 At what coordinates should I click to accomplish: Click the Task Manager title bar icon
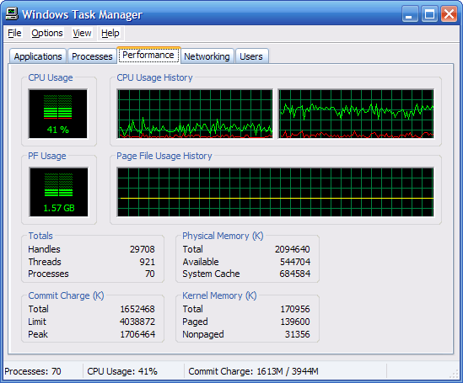[12, 13]
